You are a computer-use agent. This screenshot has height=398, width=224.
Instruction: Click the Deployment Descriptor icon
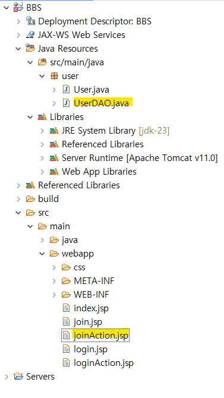(x=30, y=21)
